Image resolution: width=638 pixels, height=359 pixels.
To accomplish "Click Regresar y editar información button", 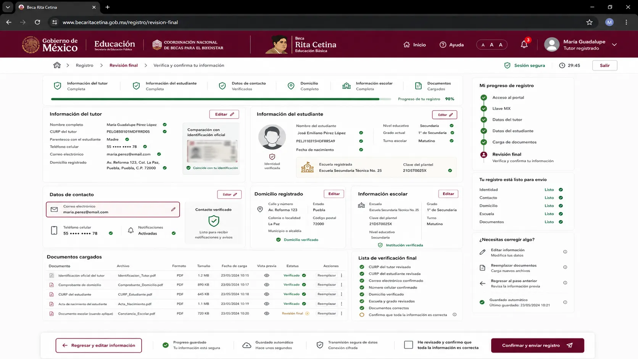I will [98, 345].
